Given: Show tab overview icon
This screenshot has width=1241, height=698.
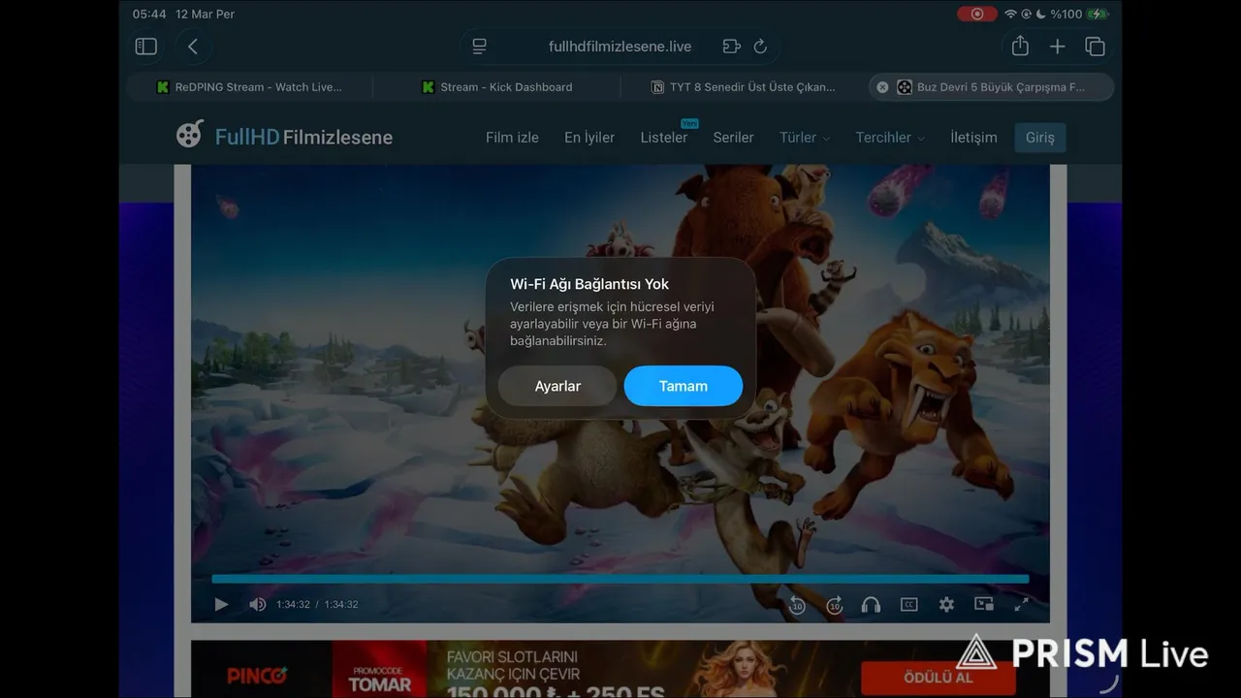Looking at the screenshot, I should tap(1096, 47).
